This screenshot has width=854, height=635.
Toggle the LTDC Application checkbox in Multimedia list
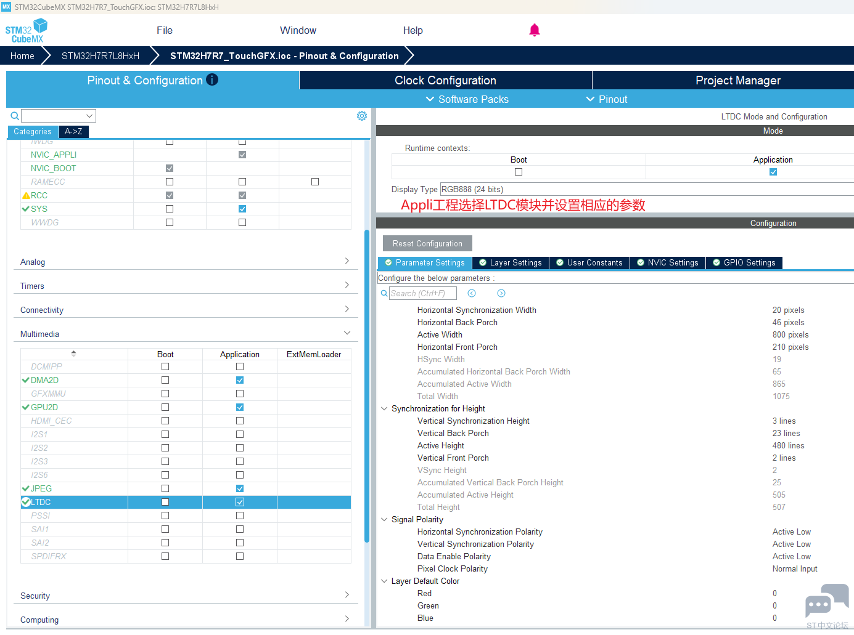coord(240,502)
